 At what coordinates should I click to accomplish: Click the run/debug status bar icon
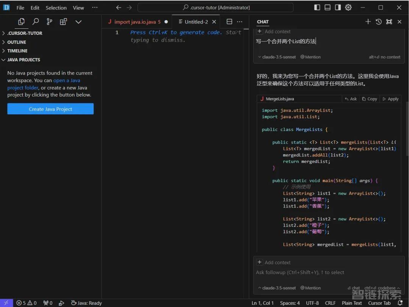coord(61,303)
